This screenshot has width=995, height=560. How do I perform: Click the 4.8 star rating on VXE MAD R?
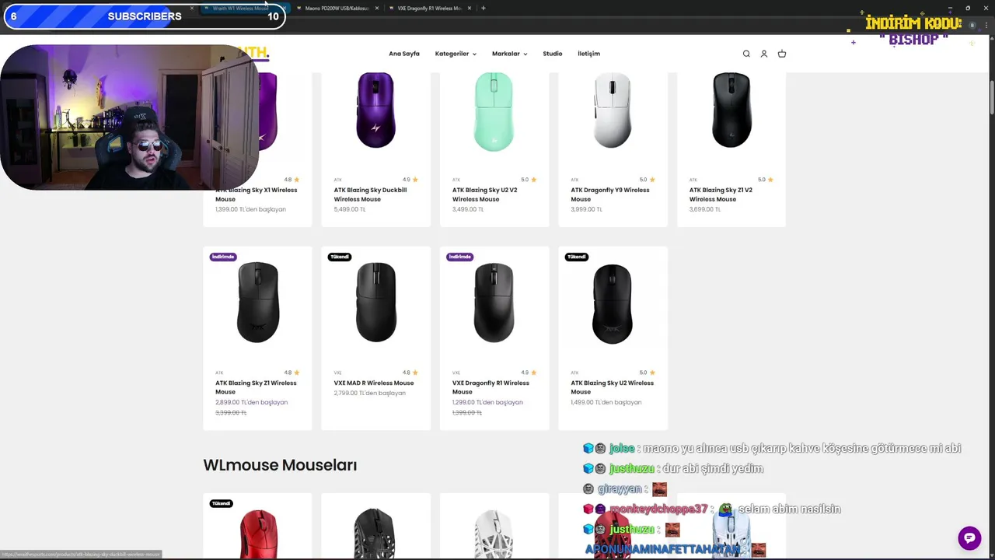click(410, 373)
